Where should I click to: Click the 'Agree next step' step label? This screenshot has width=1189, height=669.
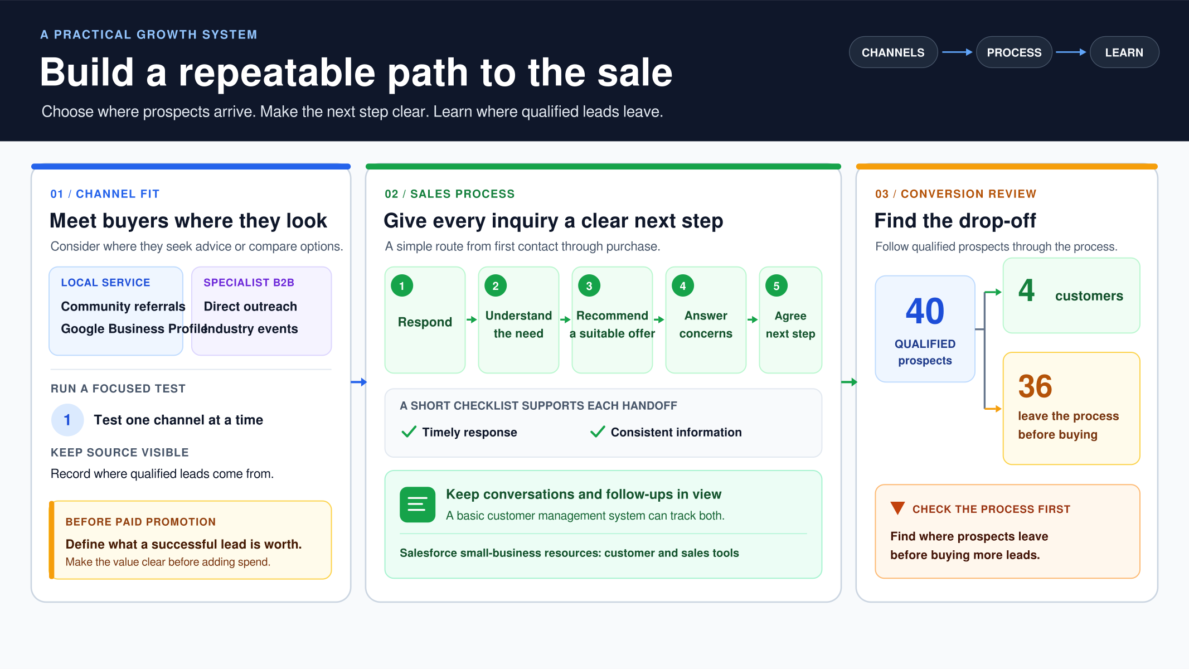tap(790, 324)
